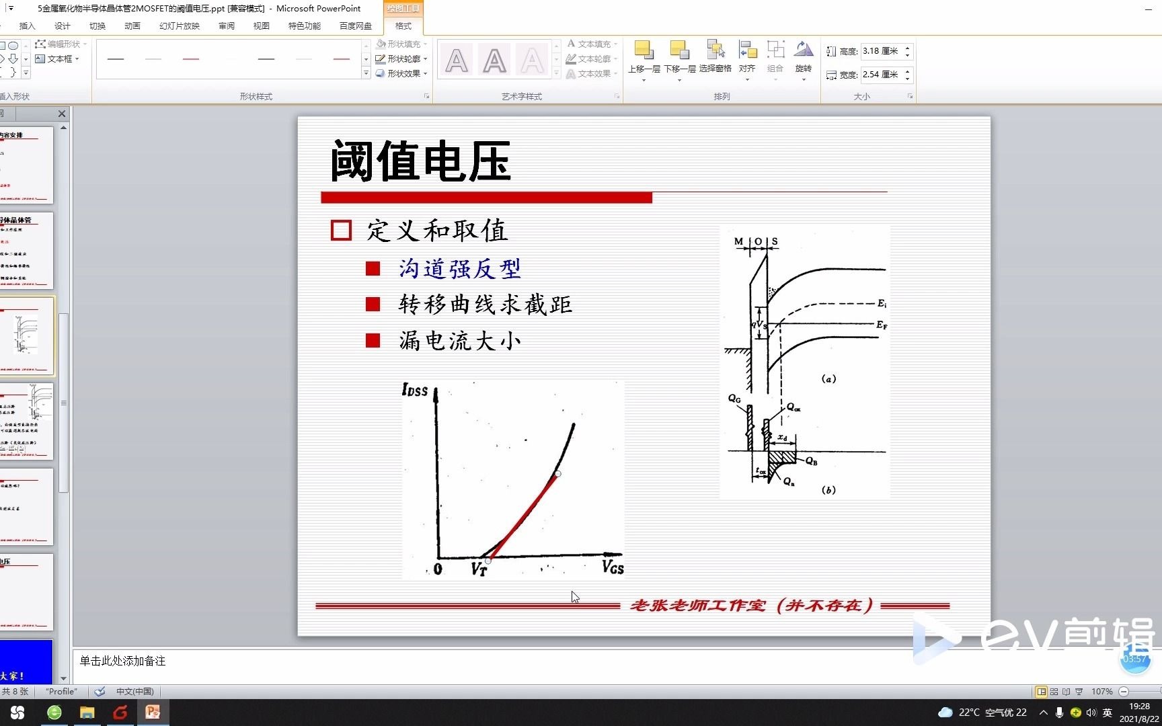Click the language 中文(中国) in status bar
Image resolution: width=1162 pixels, height=726 pixels.
point(135,691)
